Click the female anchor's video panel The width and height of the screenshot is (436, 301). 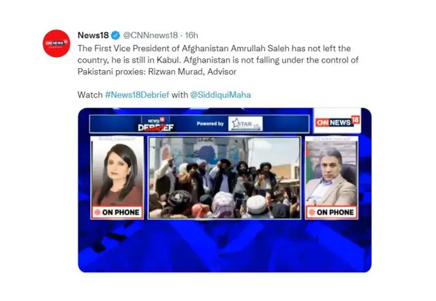click(x=117, y=177)
